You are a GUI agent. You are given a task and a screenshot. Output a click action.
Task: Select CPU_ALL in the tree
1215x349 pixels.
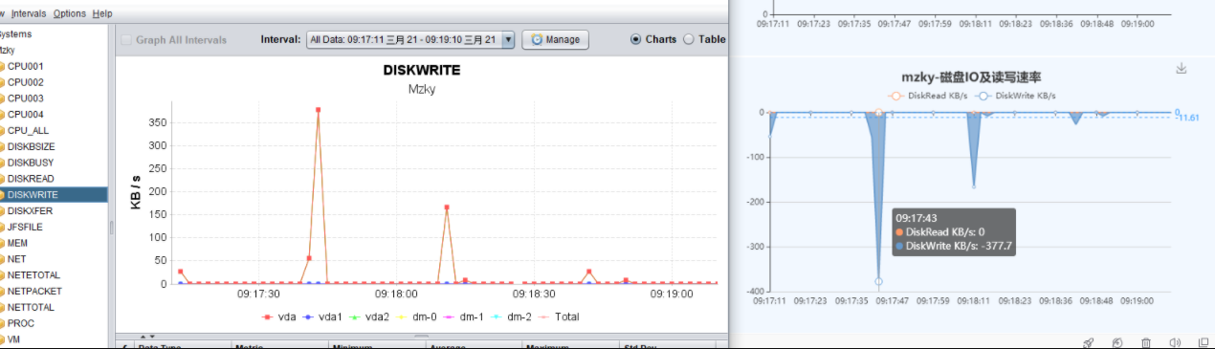tap(27, 130)
